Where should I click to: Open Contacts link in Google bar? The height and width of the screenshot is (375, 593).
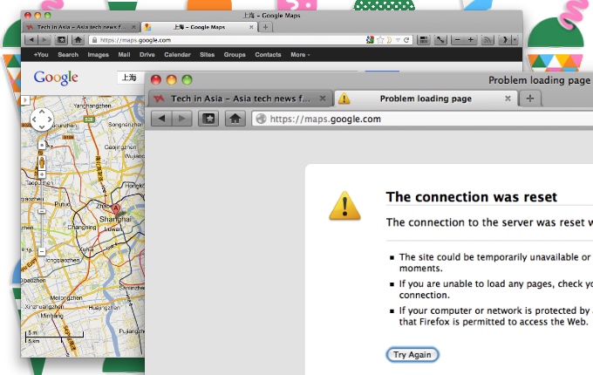tap(268, 55)
